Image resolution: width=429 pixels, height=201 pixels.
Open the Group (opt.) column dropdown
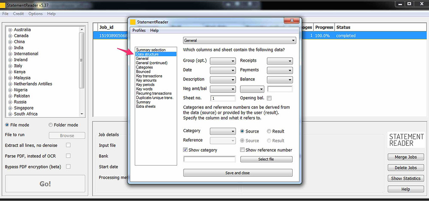[223, 61]
